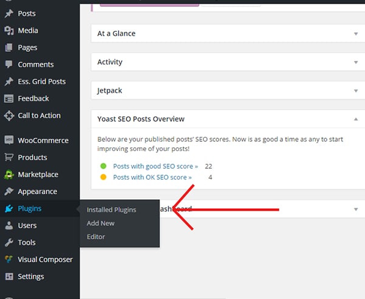Choose Add New plugin from flyout
Image resolution: width=365 pixels, height=299 pixels.
100,223
